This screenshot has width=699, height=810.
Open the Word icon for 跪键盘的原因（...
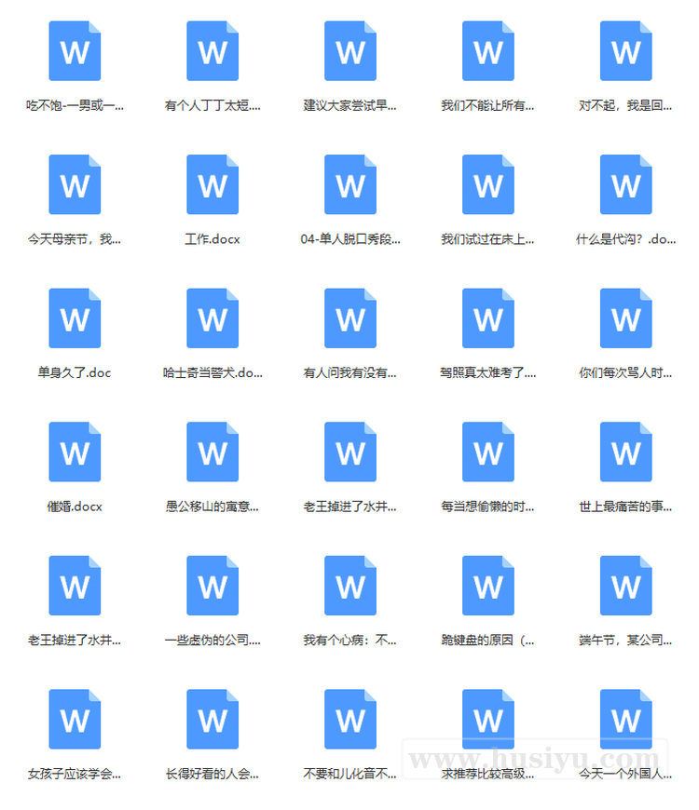tap(488, 586)
